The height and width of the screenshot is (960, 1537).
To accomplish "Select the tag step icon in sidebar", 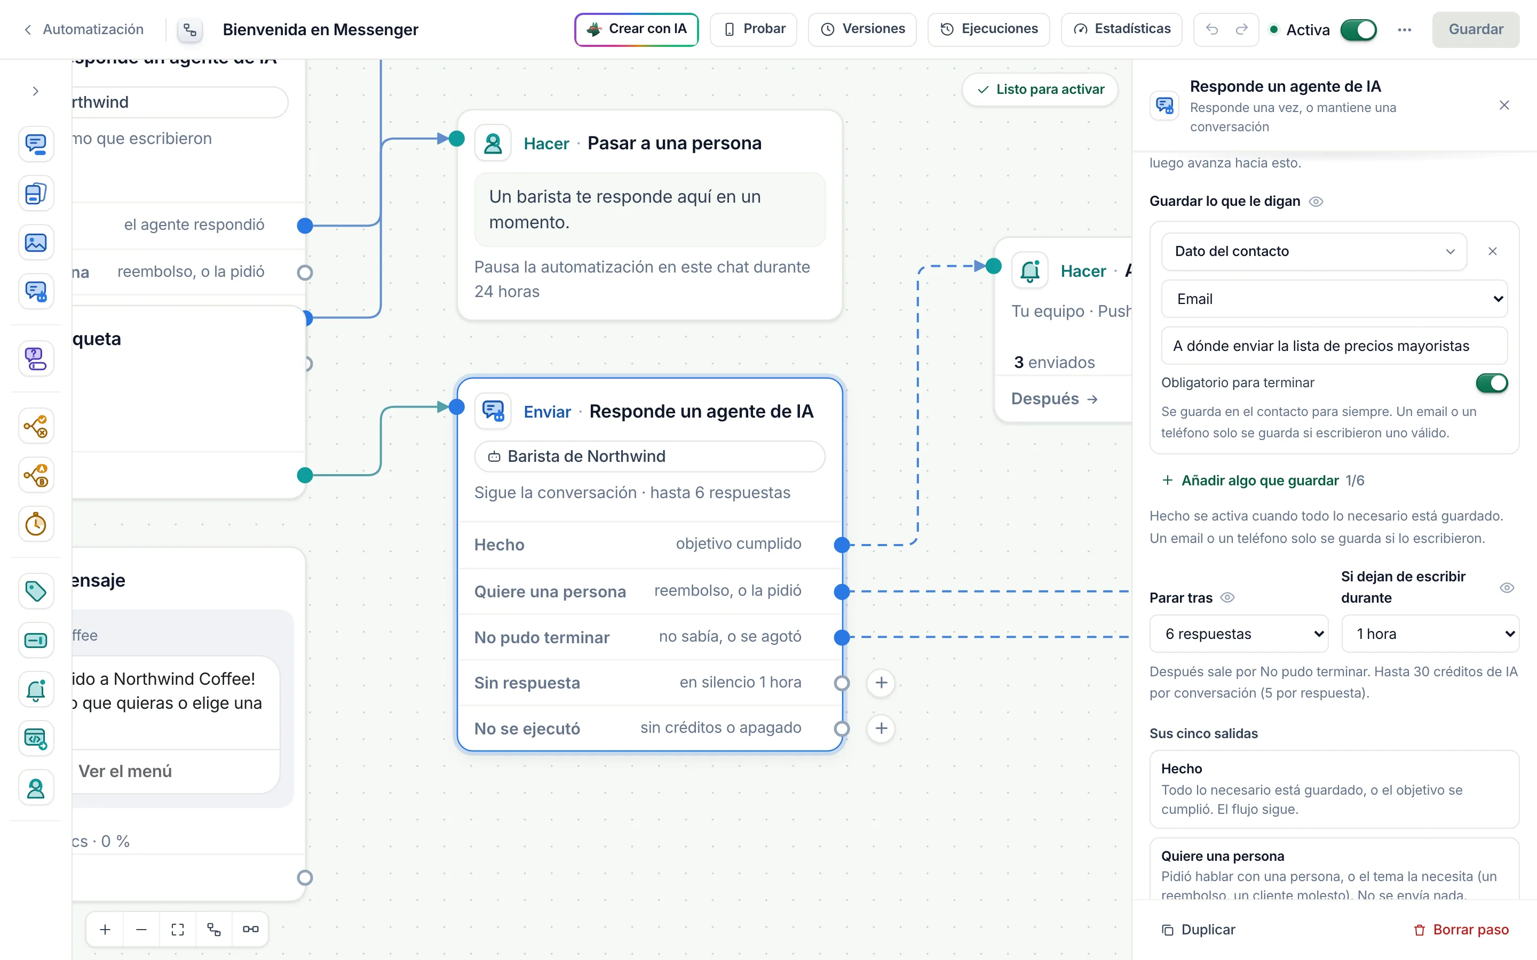I will click(36, 591).
